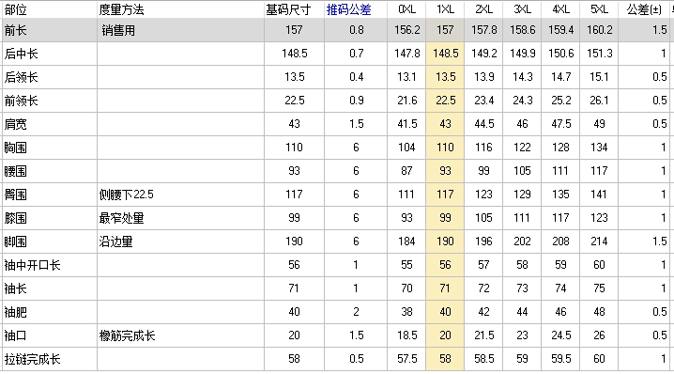The image size is (674, 374).
Task: Click the 肩宽 grading value 1.5
Action: (x=356, y=124)
